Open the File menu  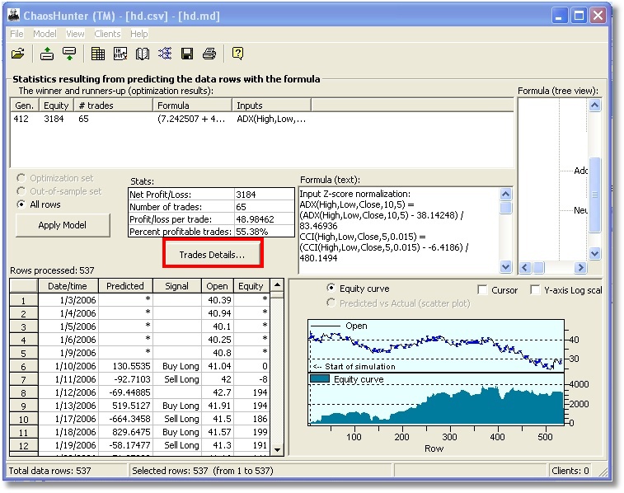16,34
